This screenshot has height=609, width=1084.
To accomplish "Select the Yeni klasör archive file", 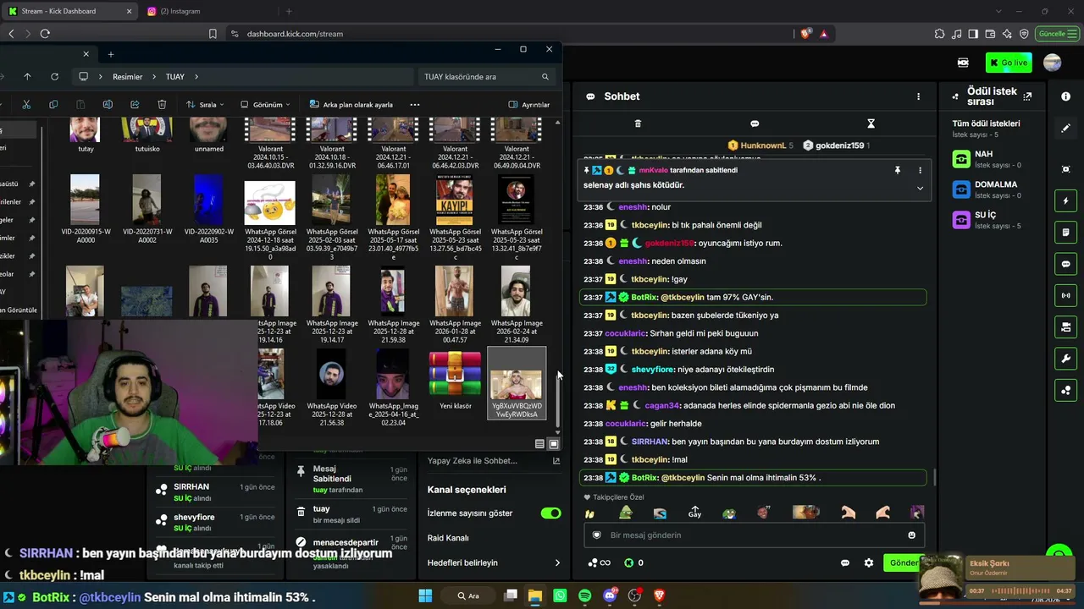I will pyautogui.click(x=455, y=381).
